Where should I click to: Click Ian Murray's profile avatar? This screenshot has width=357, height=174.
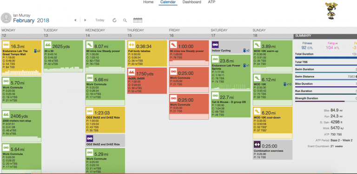click(x=6, y=18)
